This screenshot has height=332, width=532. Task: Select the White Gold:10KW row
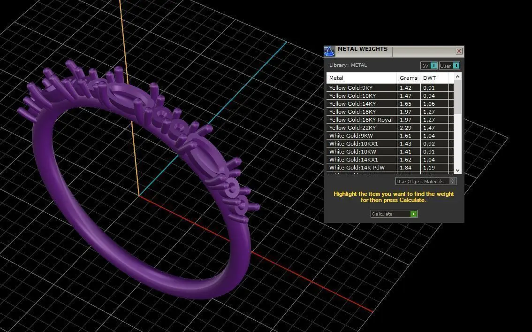390,151
